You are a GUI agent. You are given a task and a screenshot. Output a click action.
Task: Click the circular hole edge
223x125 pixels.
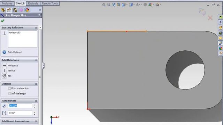166,70
